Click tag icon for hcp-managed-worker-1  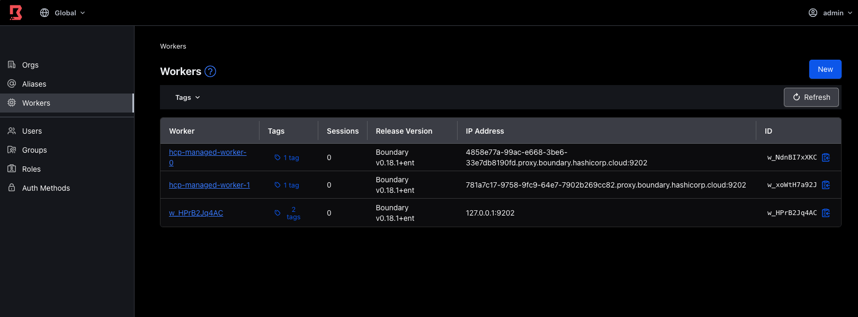(278, 185)
